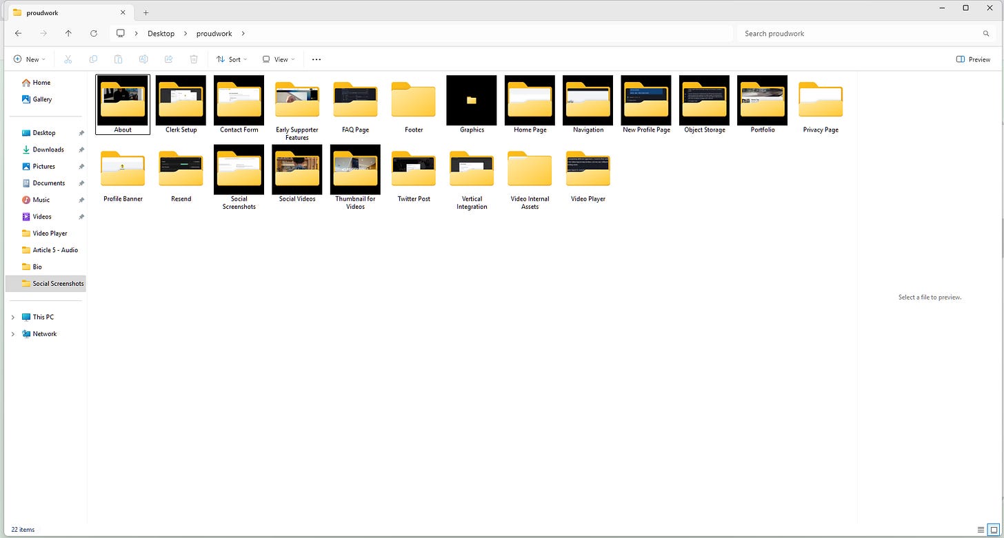
Task: Toggle the Preview pane button
Action: coord(973,59)
